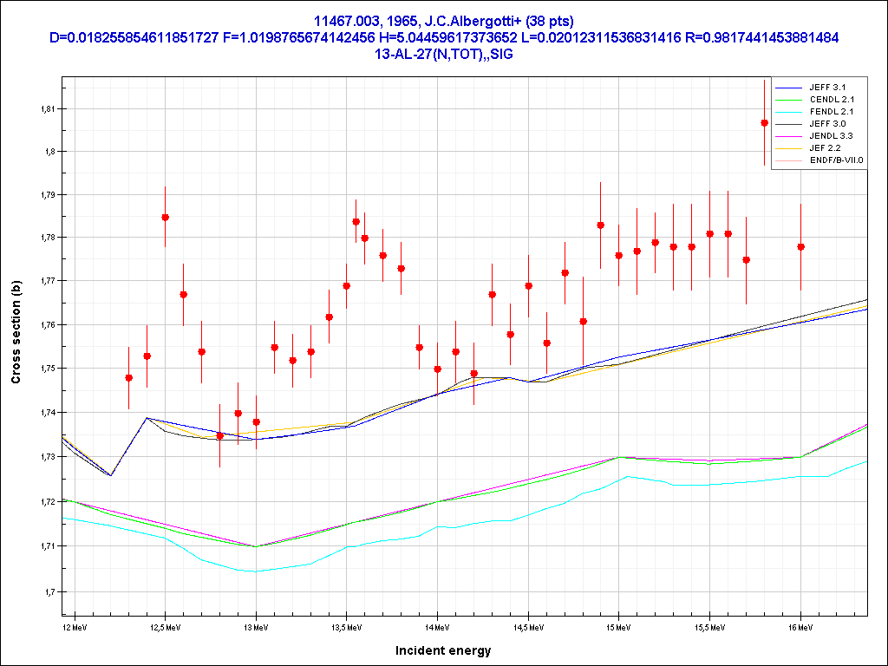The height and width of the screenshot is (666, 888).
Task: Click the JENDL 3.3 legend label
Action: tap(831, 136)
